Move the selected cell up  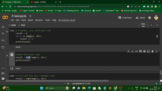point(128,51)
